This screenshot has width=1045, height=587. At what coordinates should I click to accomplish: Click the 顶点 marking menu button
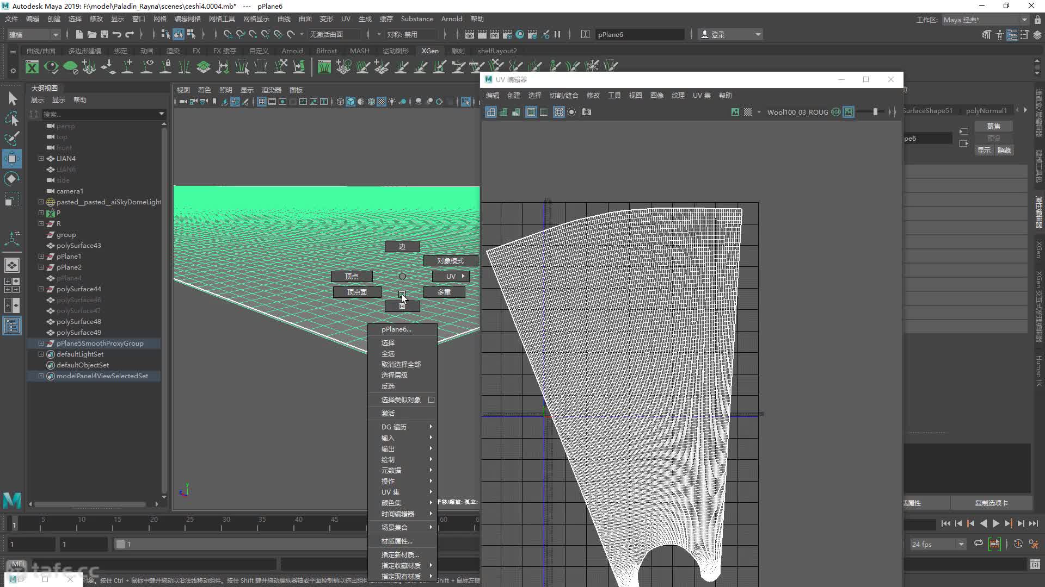(352, 276)
